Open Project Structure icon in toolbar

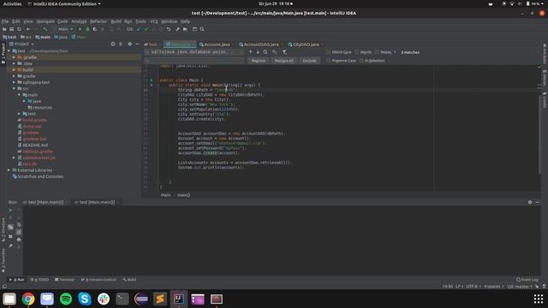[x=185, y=29]
